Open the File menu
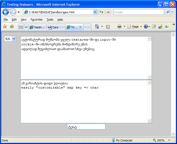The width and height of the screenshot is (177, 144). 5,20
